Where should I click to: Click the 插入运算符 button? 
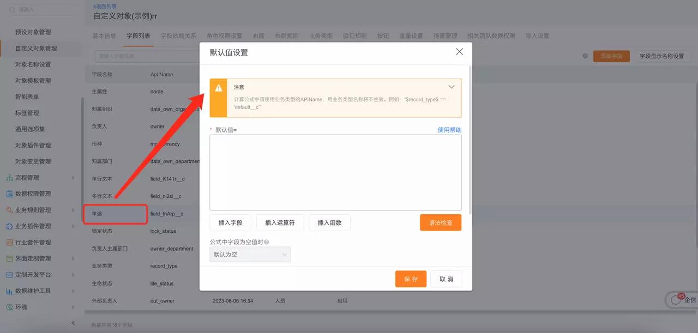[280, 222]
